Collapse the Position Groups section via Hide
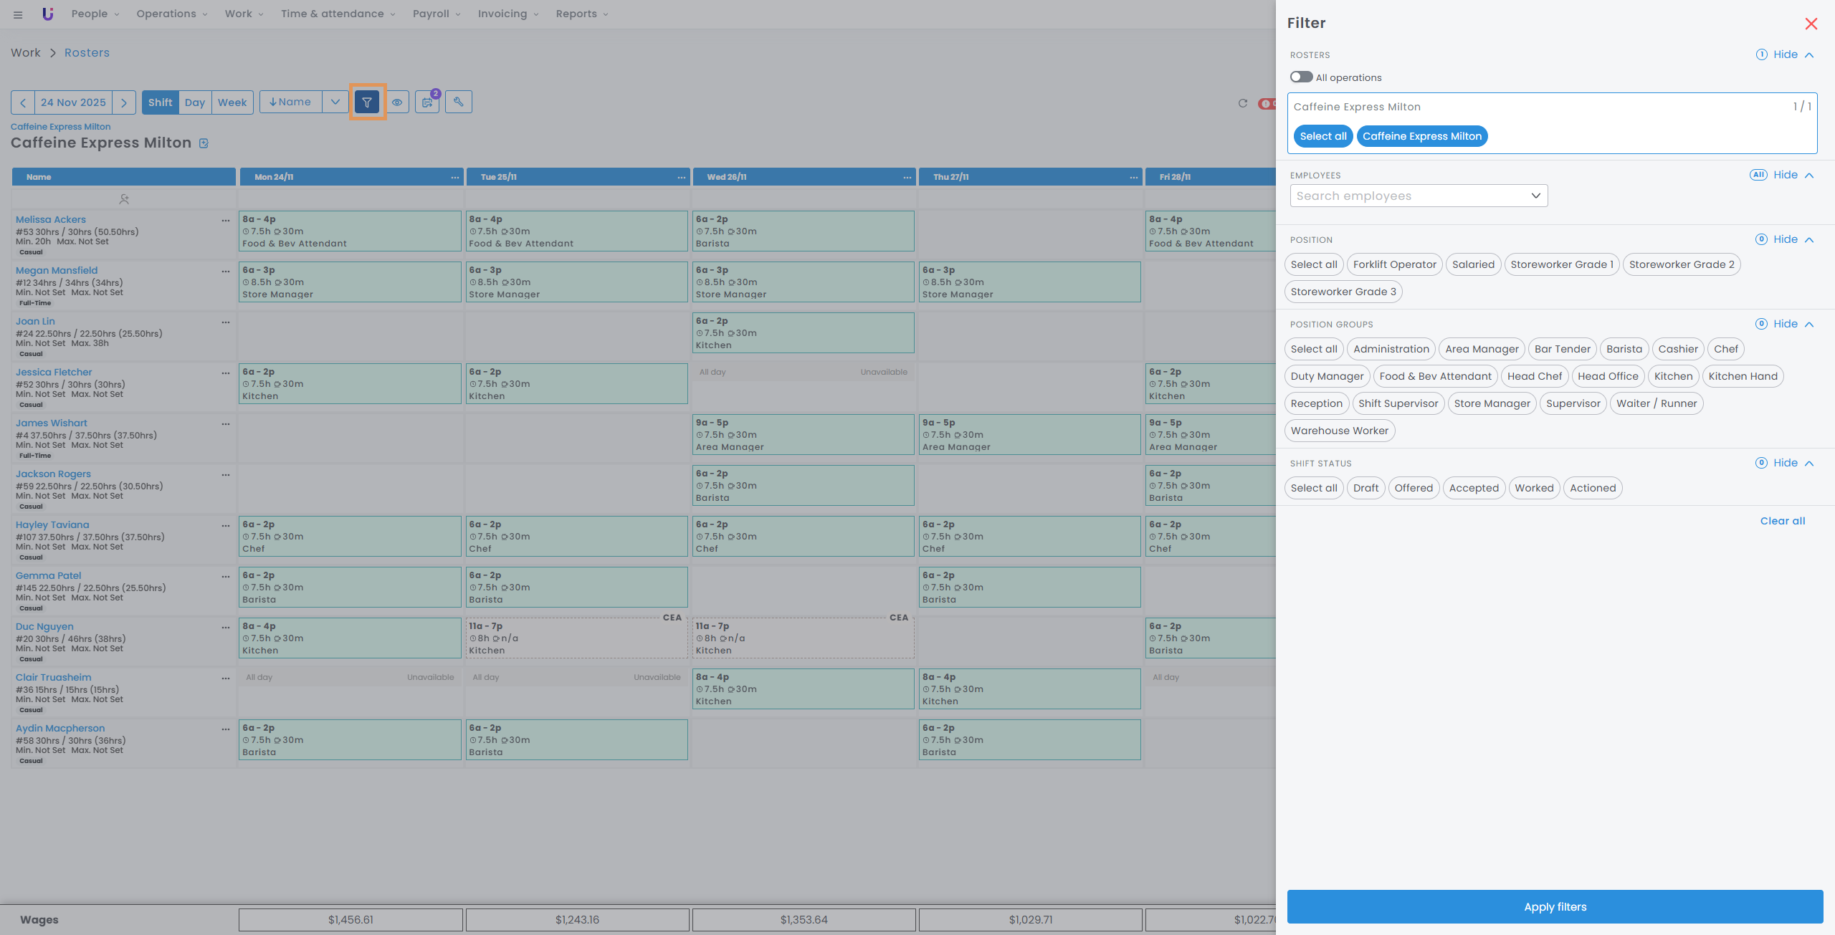This screenshot has height=935, width=1835. click(x=1785, y=324)
